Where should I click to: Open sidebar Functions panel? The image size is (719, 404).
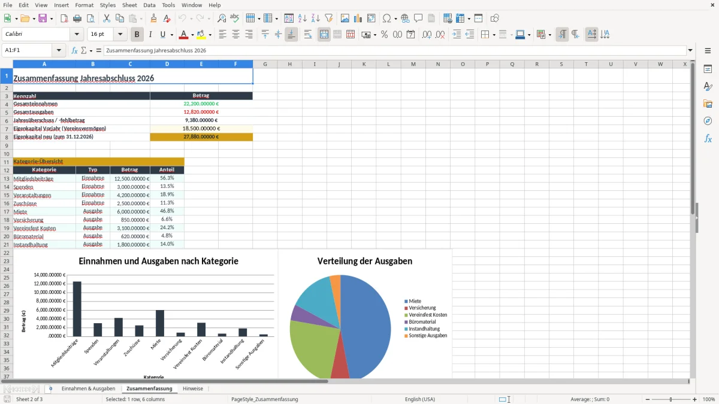point(708,138)
